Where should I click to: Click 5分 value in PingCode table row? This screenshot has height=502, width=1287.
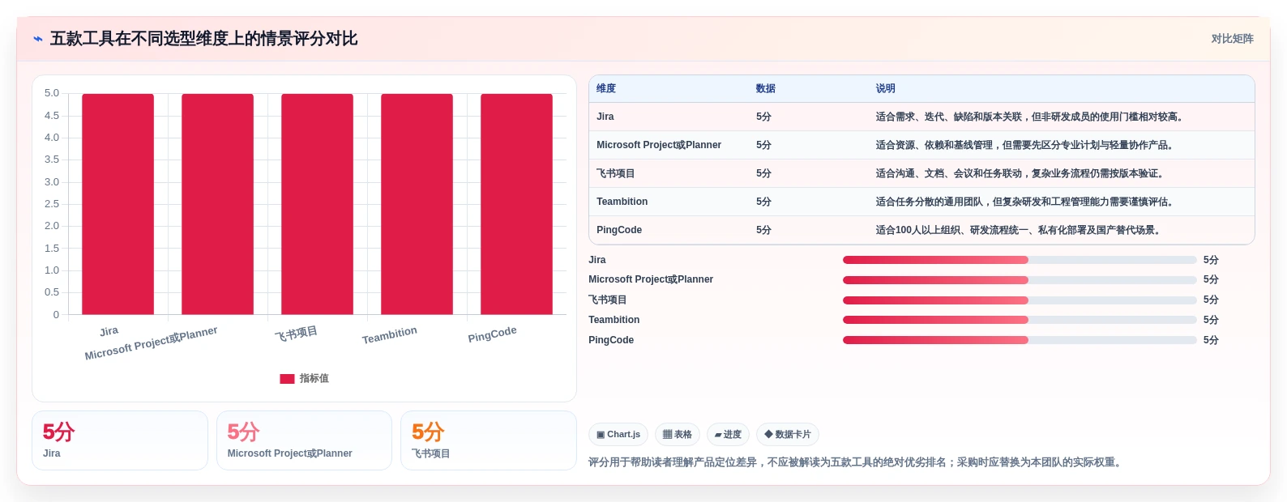pos(763,230)
